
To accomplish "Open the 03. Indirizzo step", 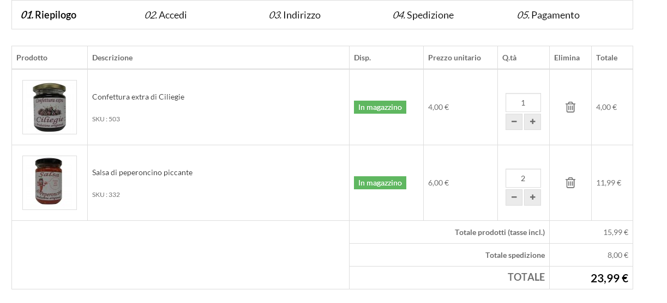I will 295,15.
